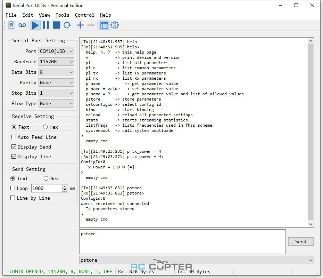Toggle the panel layout view icon
The width and height of the screenshot is (323, 278).
104,25
